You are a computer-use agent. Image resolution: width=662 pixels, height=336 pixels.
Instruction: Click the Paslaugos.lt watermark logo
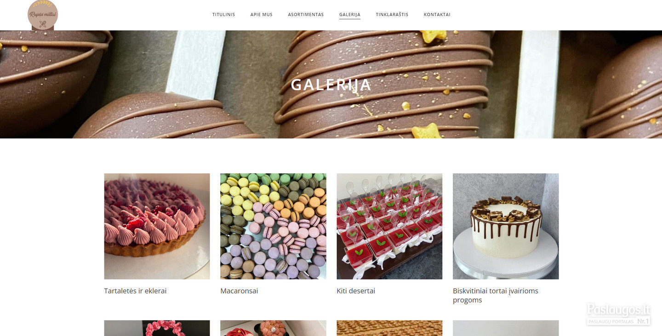click(x=618, y=314)
